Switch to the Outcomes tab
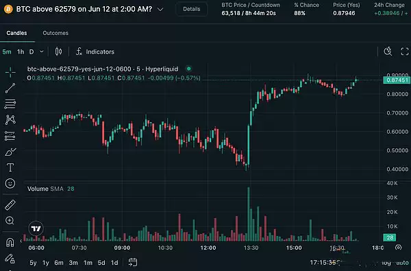Image resolution: width=411 pixels, height=271 pixels. (x=55, y=33)
